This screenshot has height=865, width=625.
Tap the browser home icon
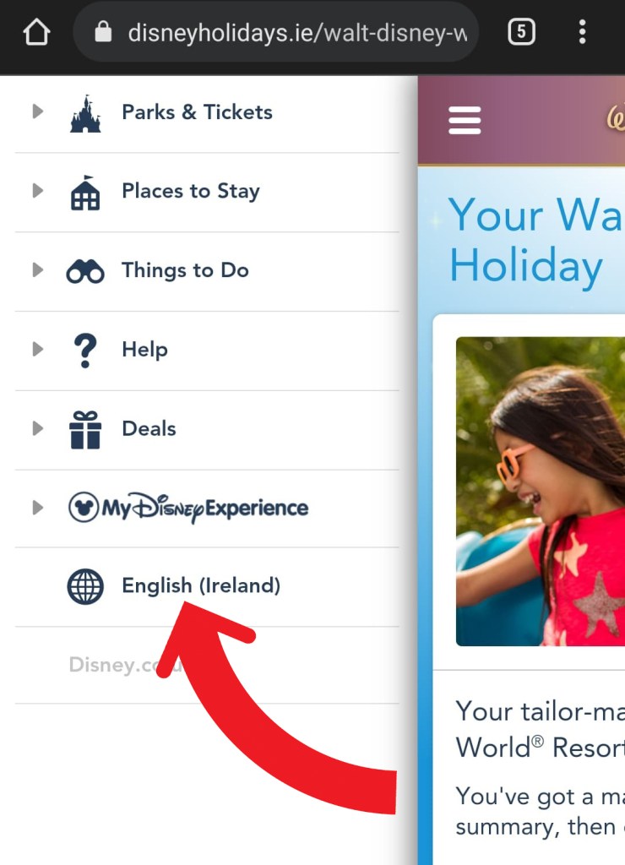click(x=36, y=32)
